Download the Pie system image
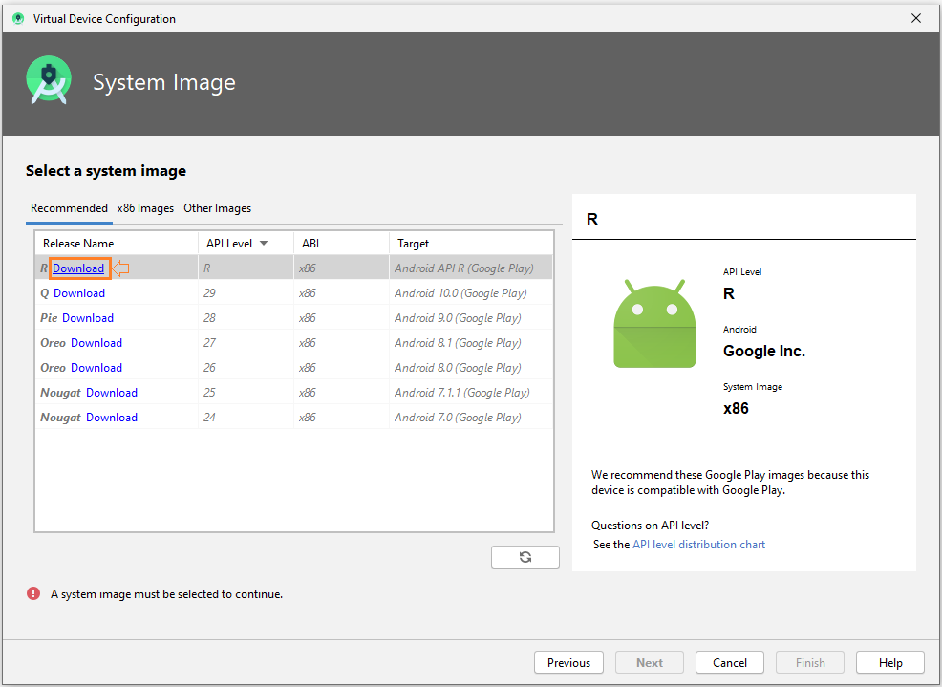The image size is (942, 687). [88, 318]
